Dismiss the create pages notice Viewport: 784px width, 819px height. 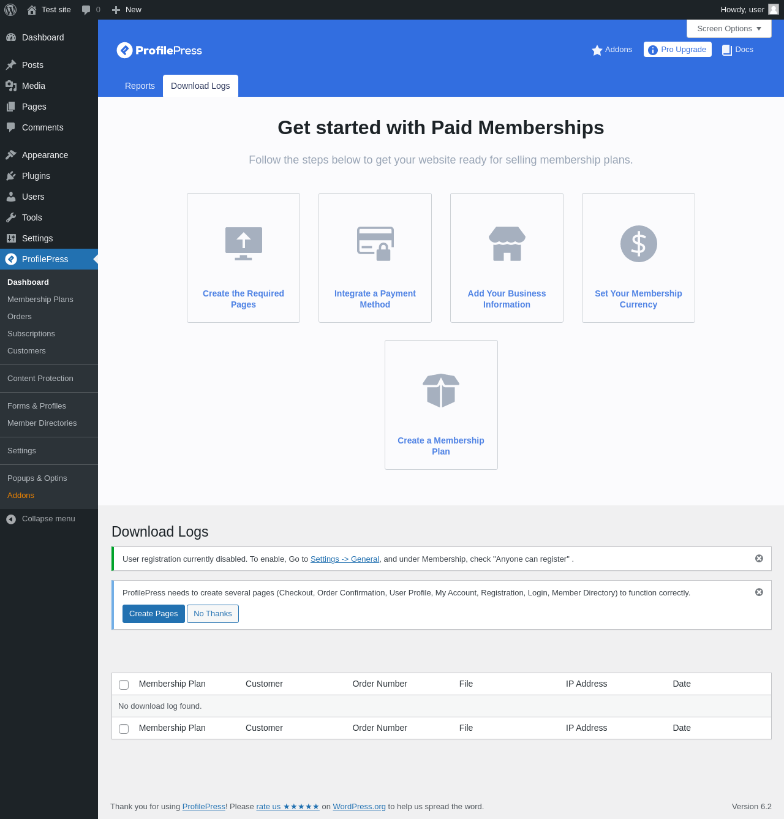pyautogui.click(x=759, y=592)
